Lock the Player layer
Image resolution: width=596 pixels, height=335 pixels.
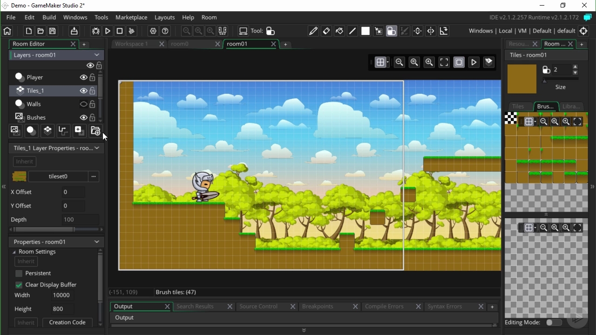pyautogui.click(x=92, y=77)
